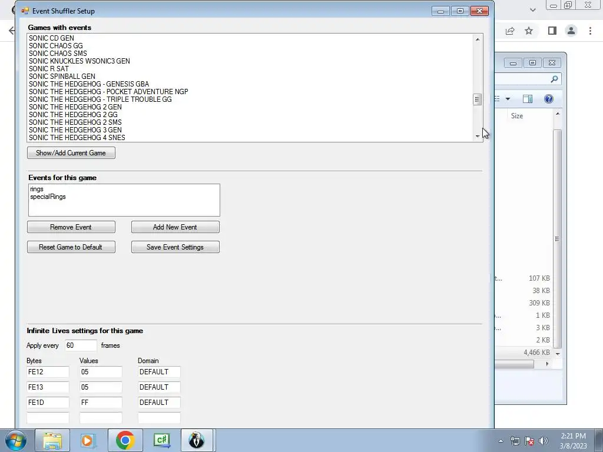Image resolution: width=603 pixels, height=452 pixels.
Task: Open Chrome from the taskbar
Action: pos(125,440)
